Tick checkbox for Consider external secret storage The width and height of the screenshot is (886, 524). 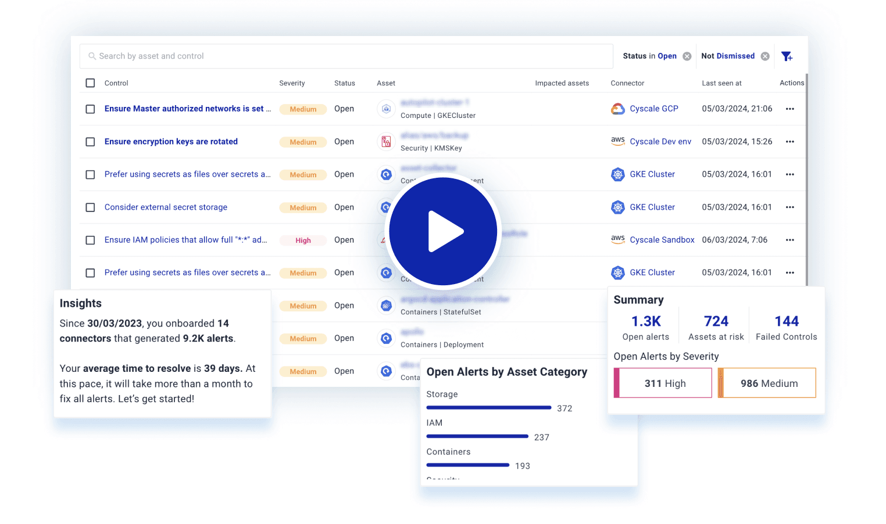point(90,207)
